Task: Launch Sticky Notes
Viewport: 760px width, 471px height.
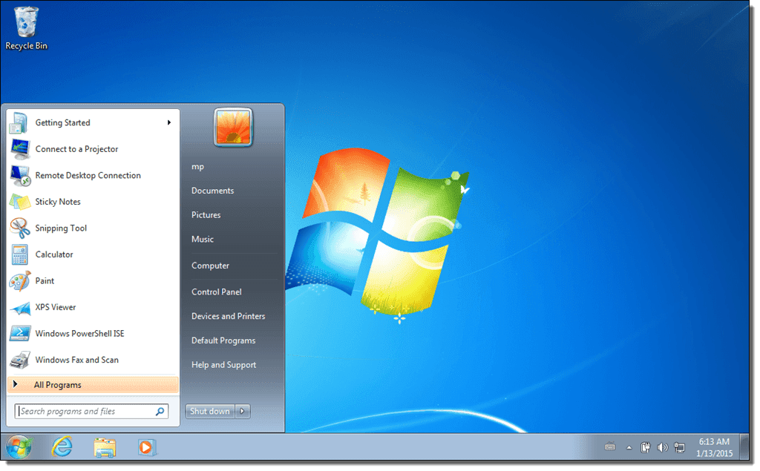Action: [59, 201]
